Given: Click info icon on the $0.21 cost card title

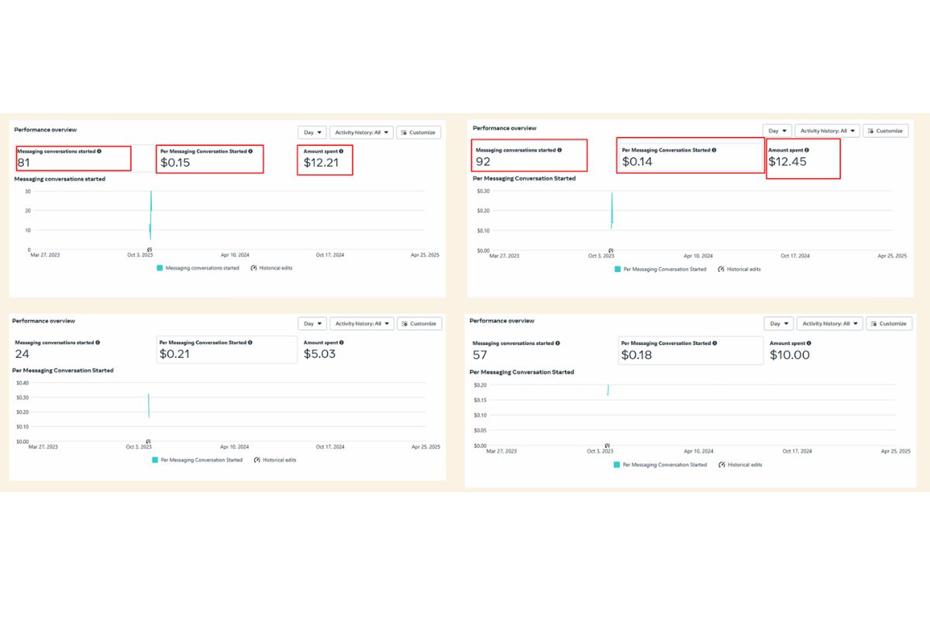Looking at the screenshot, I should tap(250, 343).
